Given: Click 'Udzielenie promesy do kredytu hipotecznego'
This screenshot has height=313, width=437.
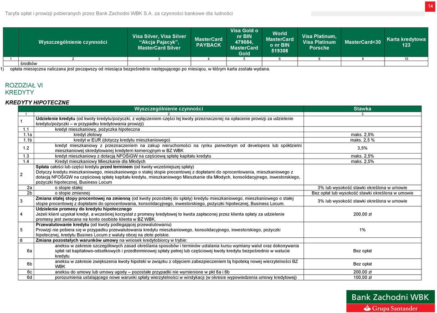Looking at the screenshot, I should [83, 209].
